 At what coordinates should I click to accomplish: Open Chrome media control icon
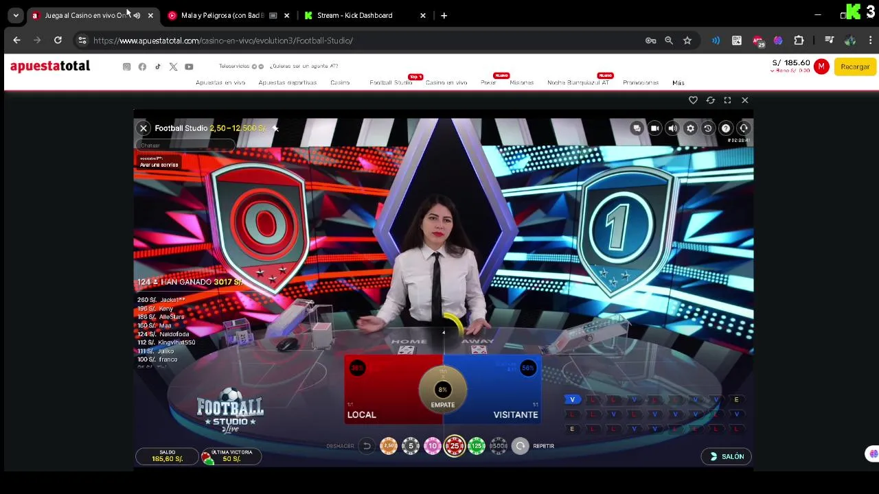[x=829, y=40]
